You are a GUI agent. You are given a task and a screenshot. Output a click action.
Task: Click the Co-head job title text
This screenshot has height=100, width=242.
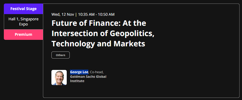[97, 72]
